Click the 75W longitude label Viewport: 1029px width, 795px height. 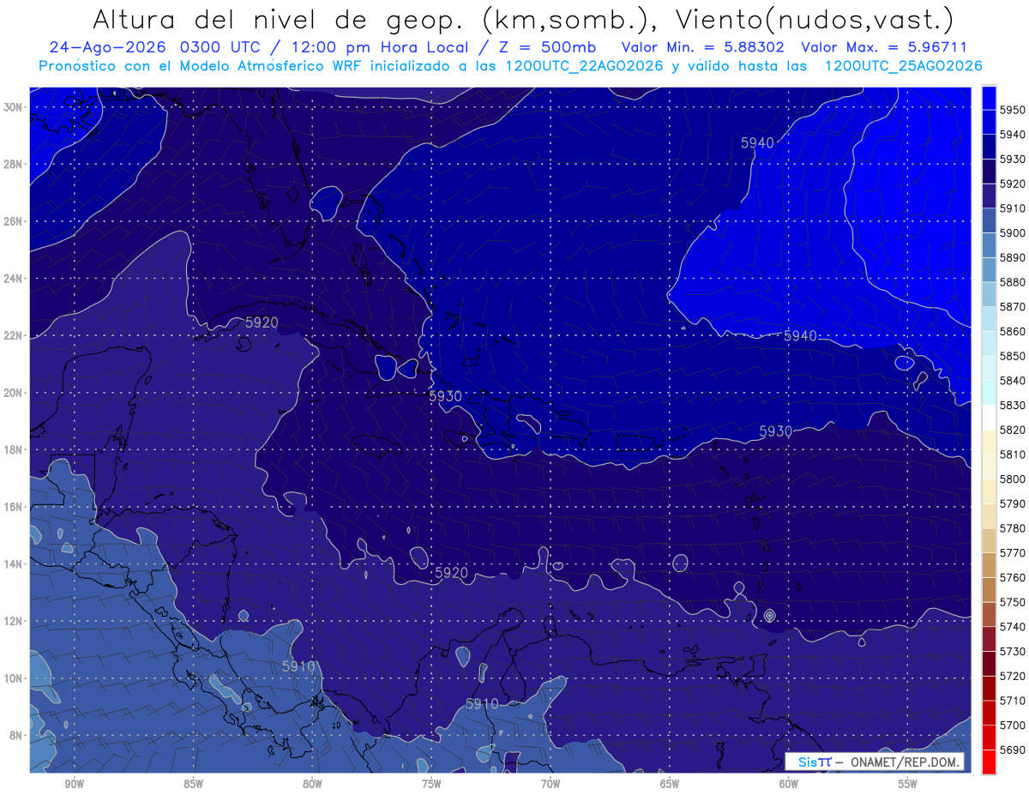coord(431,784)
